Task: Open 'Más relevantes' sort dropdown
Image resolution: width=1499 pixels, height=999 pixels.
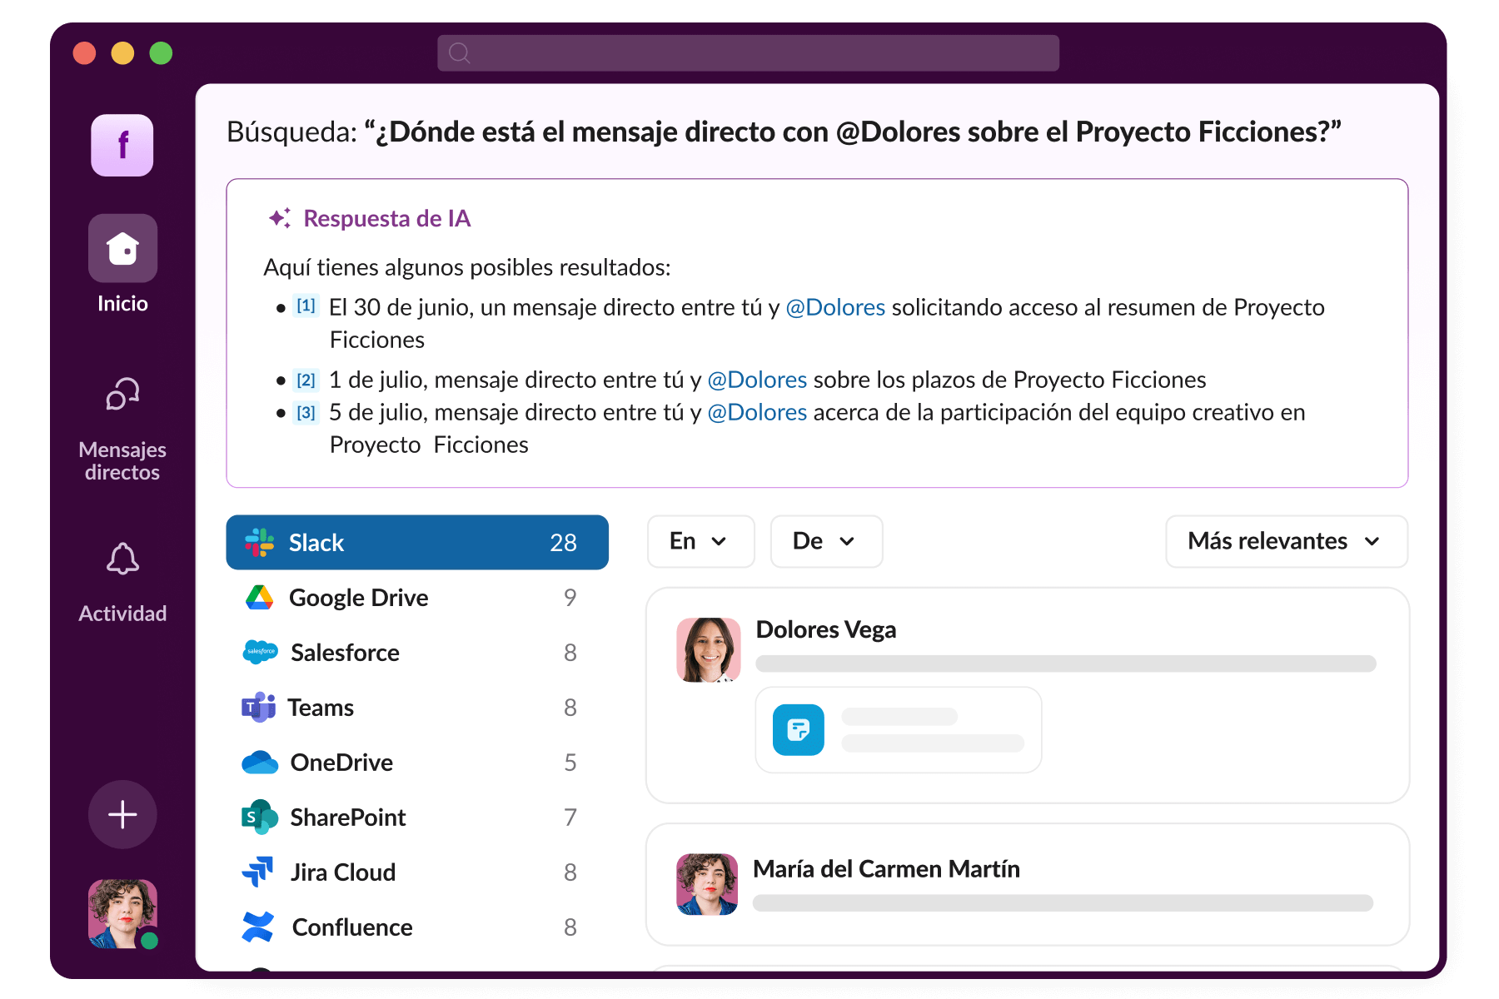Action: tap(1287, 541)
